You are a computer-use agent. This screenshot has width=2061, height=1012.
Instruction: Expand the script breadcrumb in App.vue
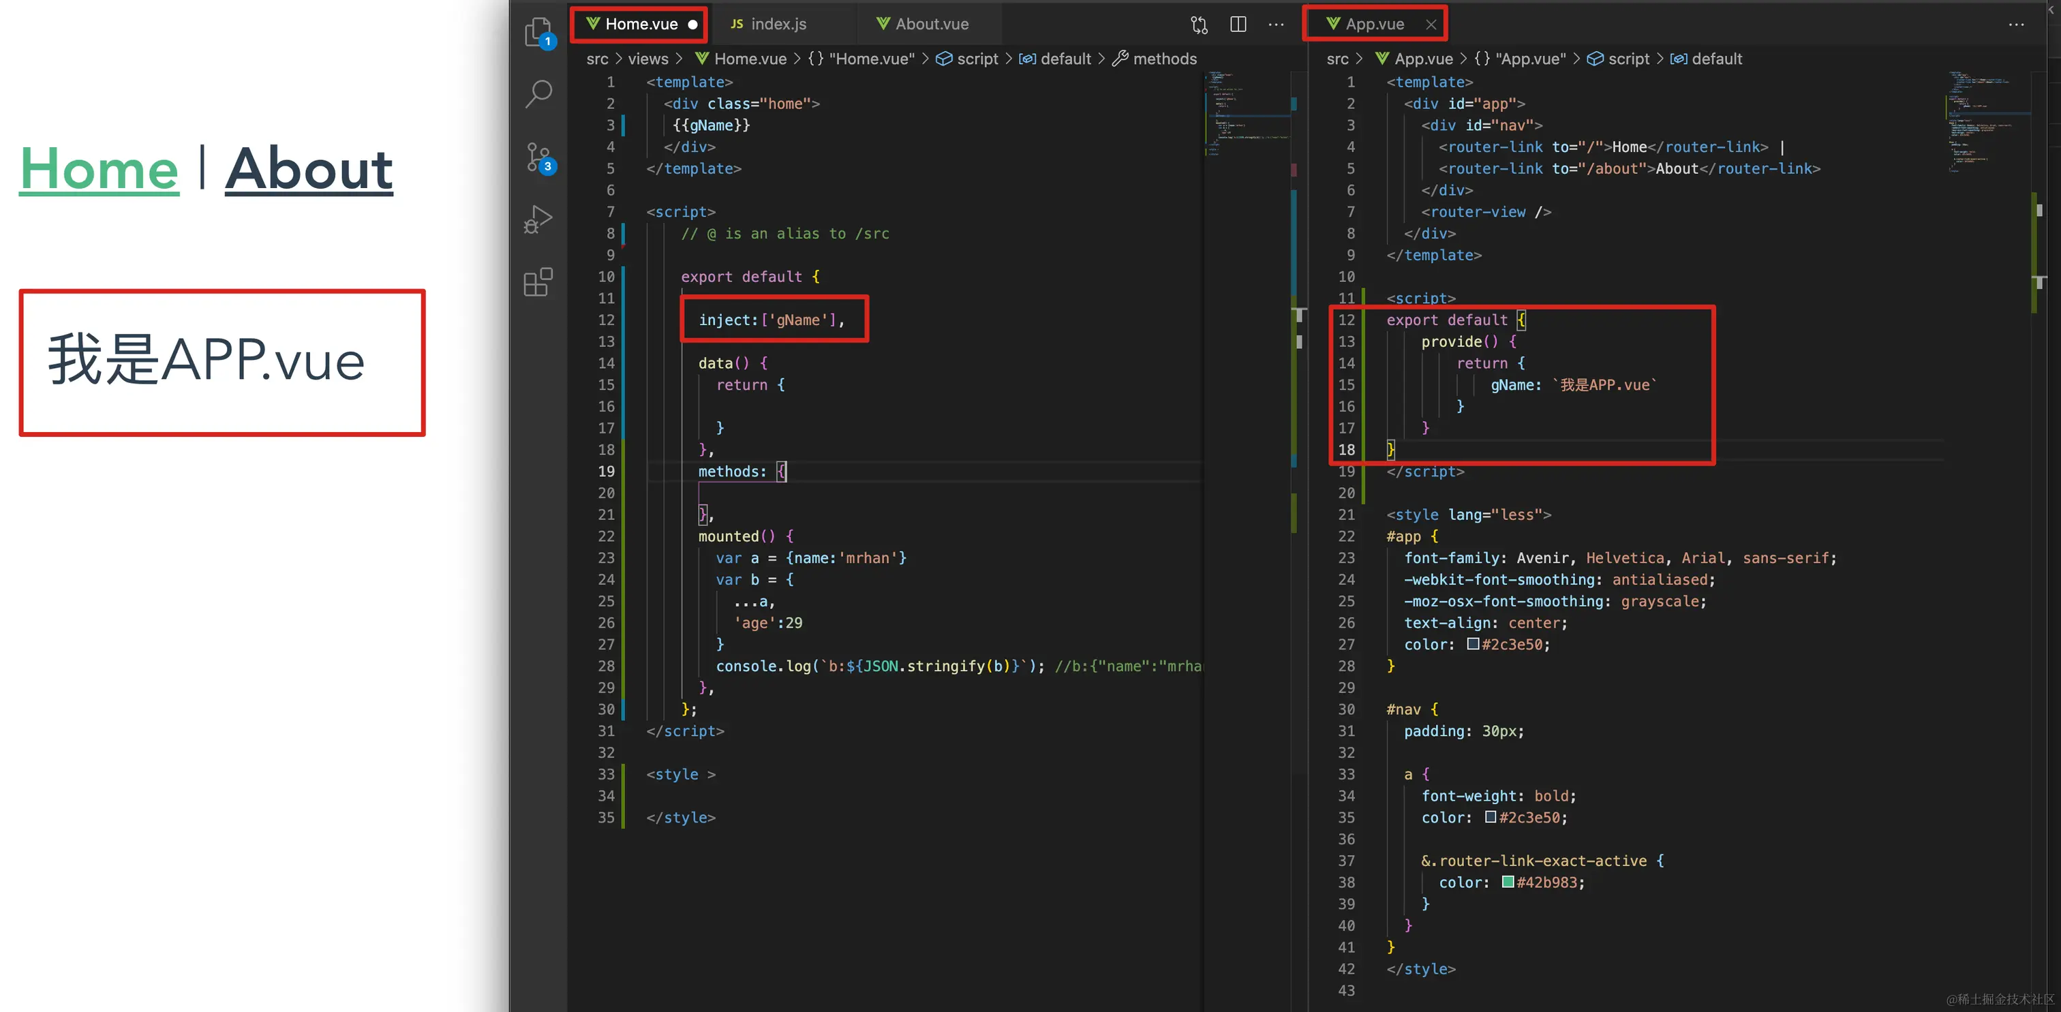tap(1628, 59)
